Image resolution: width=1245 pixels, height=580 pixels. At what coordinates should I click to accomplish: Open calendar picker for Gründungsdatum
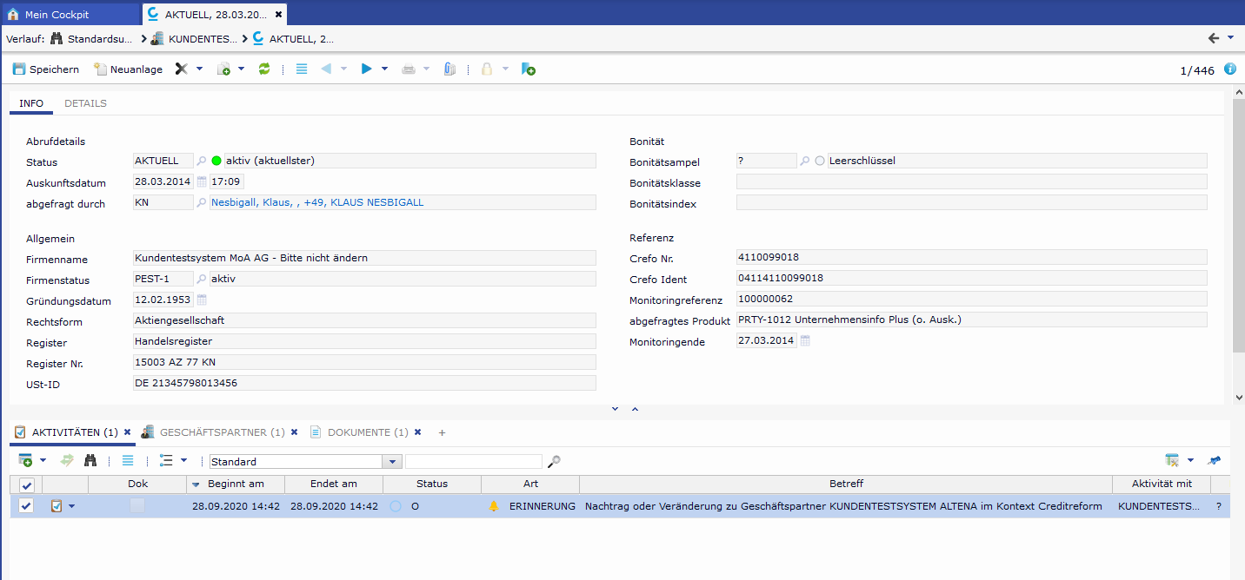tap(202, 300)
